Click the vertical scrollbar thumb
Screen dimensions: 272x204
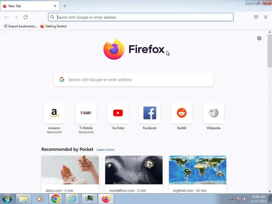pos(270,51)
